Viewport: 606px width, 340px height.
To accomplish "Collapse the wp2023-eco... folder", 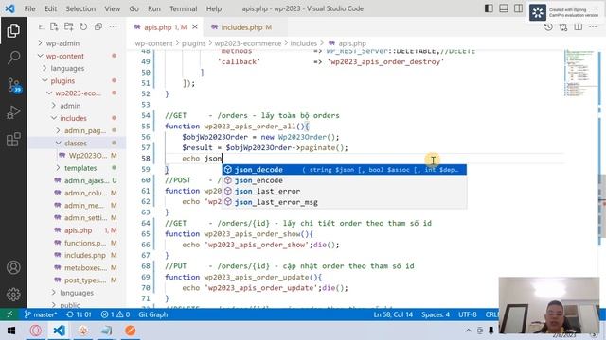I will pyautogui.click(x=78, y=93).
